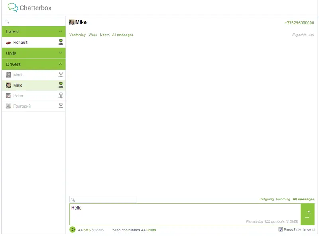Click Export to .xml link
Screen dimensions: 319x239
(303, 35)
